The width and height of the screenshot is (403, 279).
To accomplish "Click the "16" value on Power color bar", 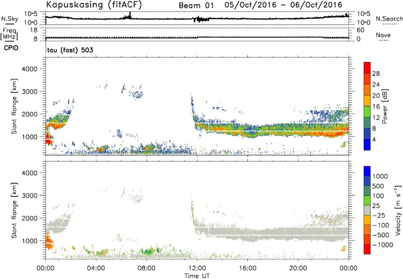I will click(x=376, y=107).
